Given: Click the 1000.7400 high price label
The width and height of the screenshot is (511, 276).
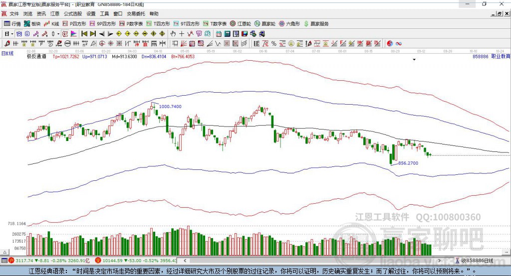Looking at the screenshot, I should tap(170, 107).
